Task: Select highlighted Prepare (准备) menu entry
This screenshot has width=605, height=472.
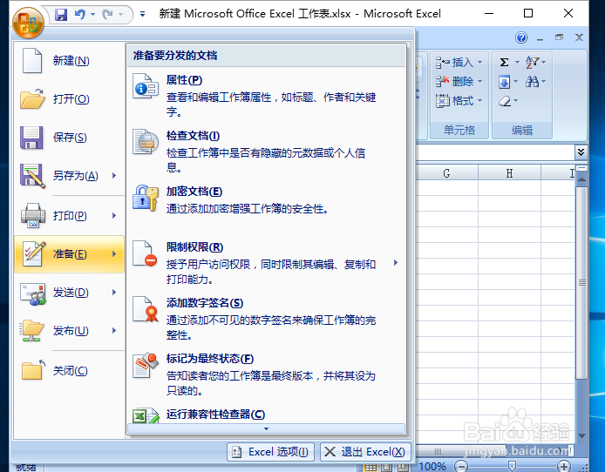Action: point(70,254)
